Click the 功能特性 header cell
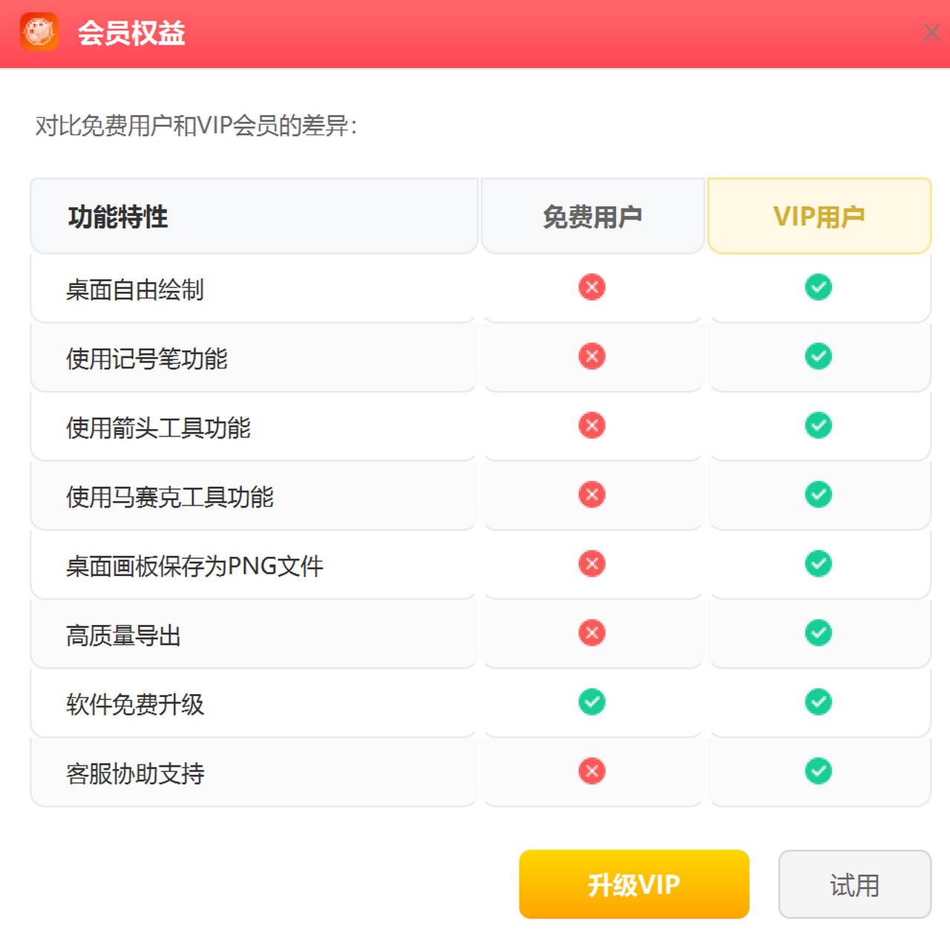 click(x=118, y=217)
